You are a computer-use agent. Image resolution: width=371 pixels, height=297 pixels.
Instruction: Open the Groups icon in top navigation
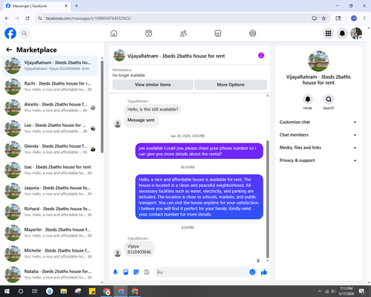point(252,33)
